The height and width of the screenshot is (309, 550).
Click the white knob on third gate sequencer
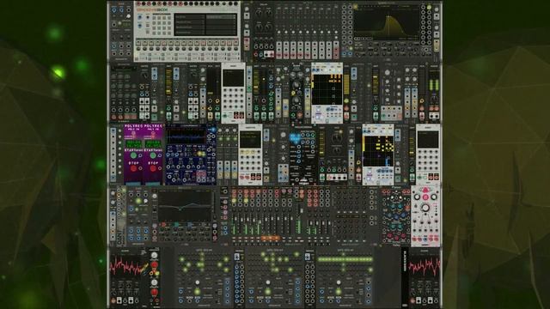tap(339, 282)
